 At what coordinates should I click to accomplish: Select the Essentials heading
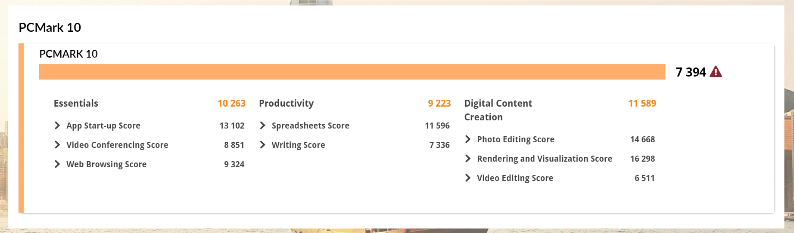pyautogui.click(x=76, y=103)
